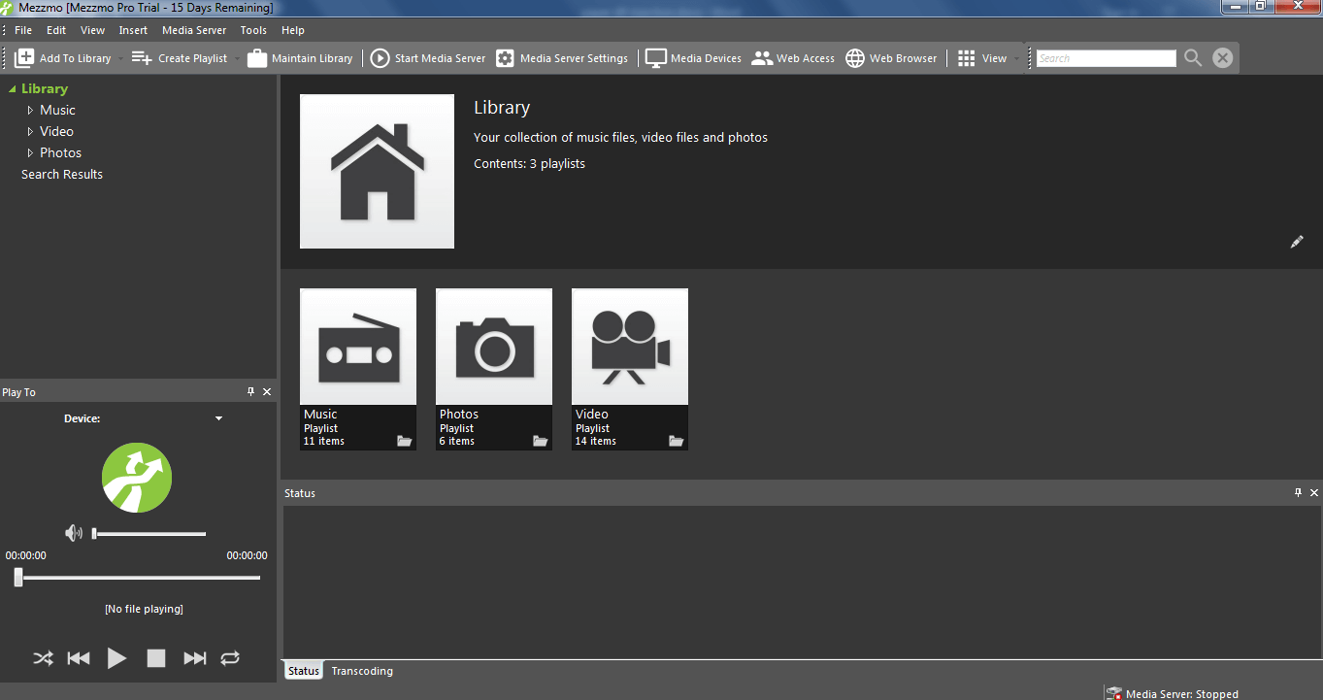The height and width of the screenshot is (700, 1323).
Task: Click the Stop button
Action: click(x=156, y=658)
